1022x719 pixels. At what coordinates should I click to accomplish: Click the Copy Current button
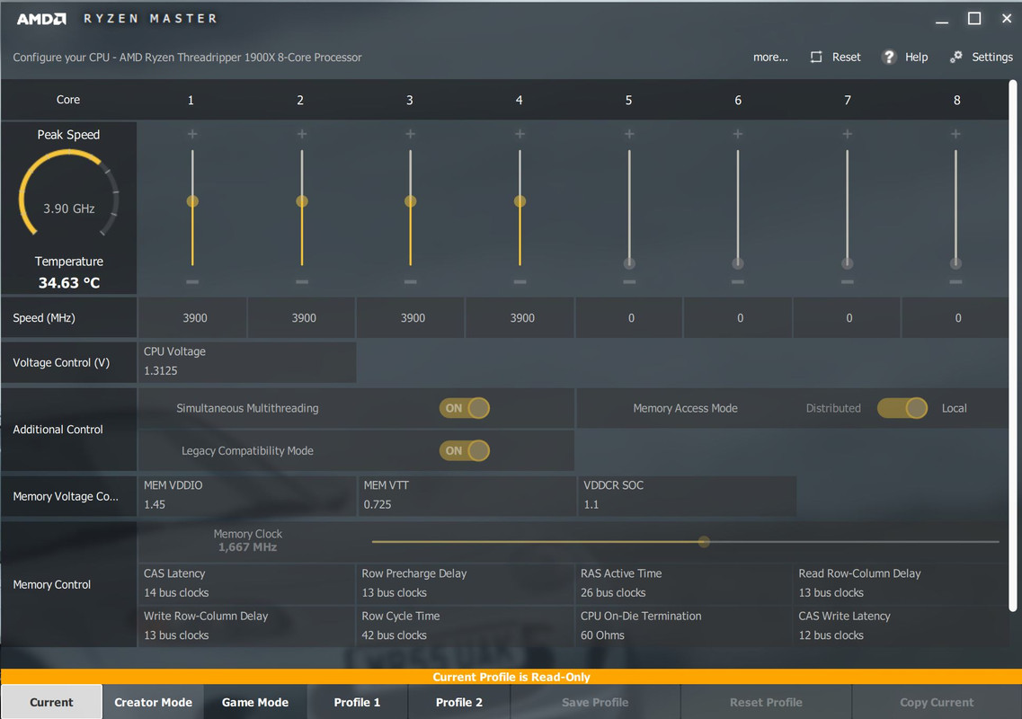pos(937,702)
